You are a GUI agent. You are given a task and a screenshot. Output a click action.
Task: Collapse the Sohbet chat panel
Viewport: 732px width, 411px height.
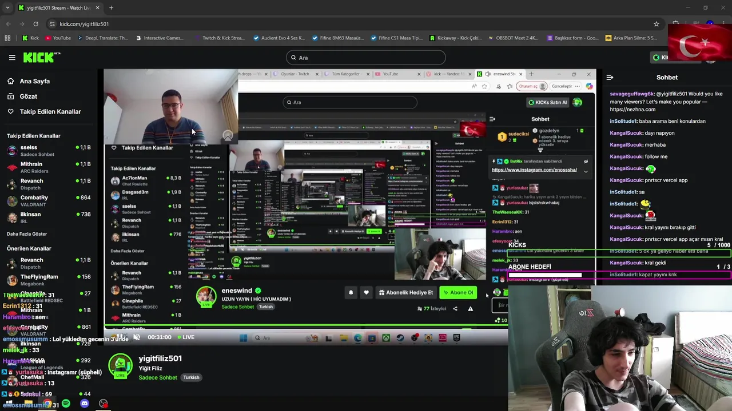610,77
